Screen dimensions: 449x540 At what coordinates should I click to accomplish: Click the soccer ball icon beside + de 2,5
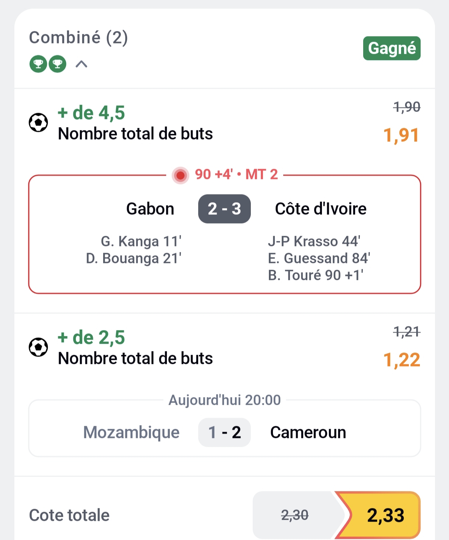[x=38, y=347]
